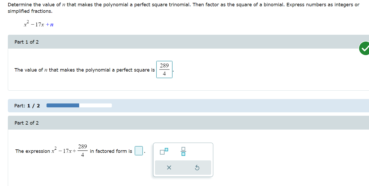Click the reset icon to restore the answer
The height and width of the screenshot is (186, 369).
pyautogui.click(x=197, y=167)
